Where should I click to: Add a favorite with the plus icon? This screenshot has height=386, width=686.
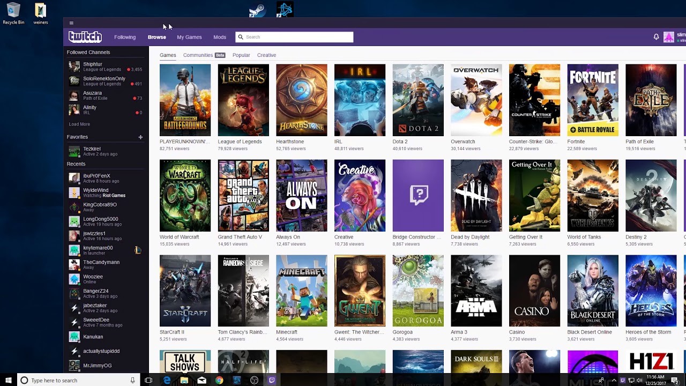pyautogui.click(x=140, y=137)
